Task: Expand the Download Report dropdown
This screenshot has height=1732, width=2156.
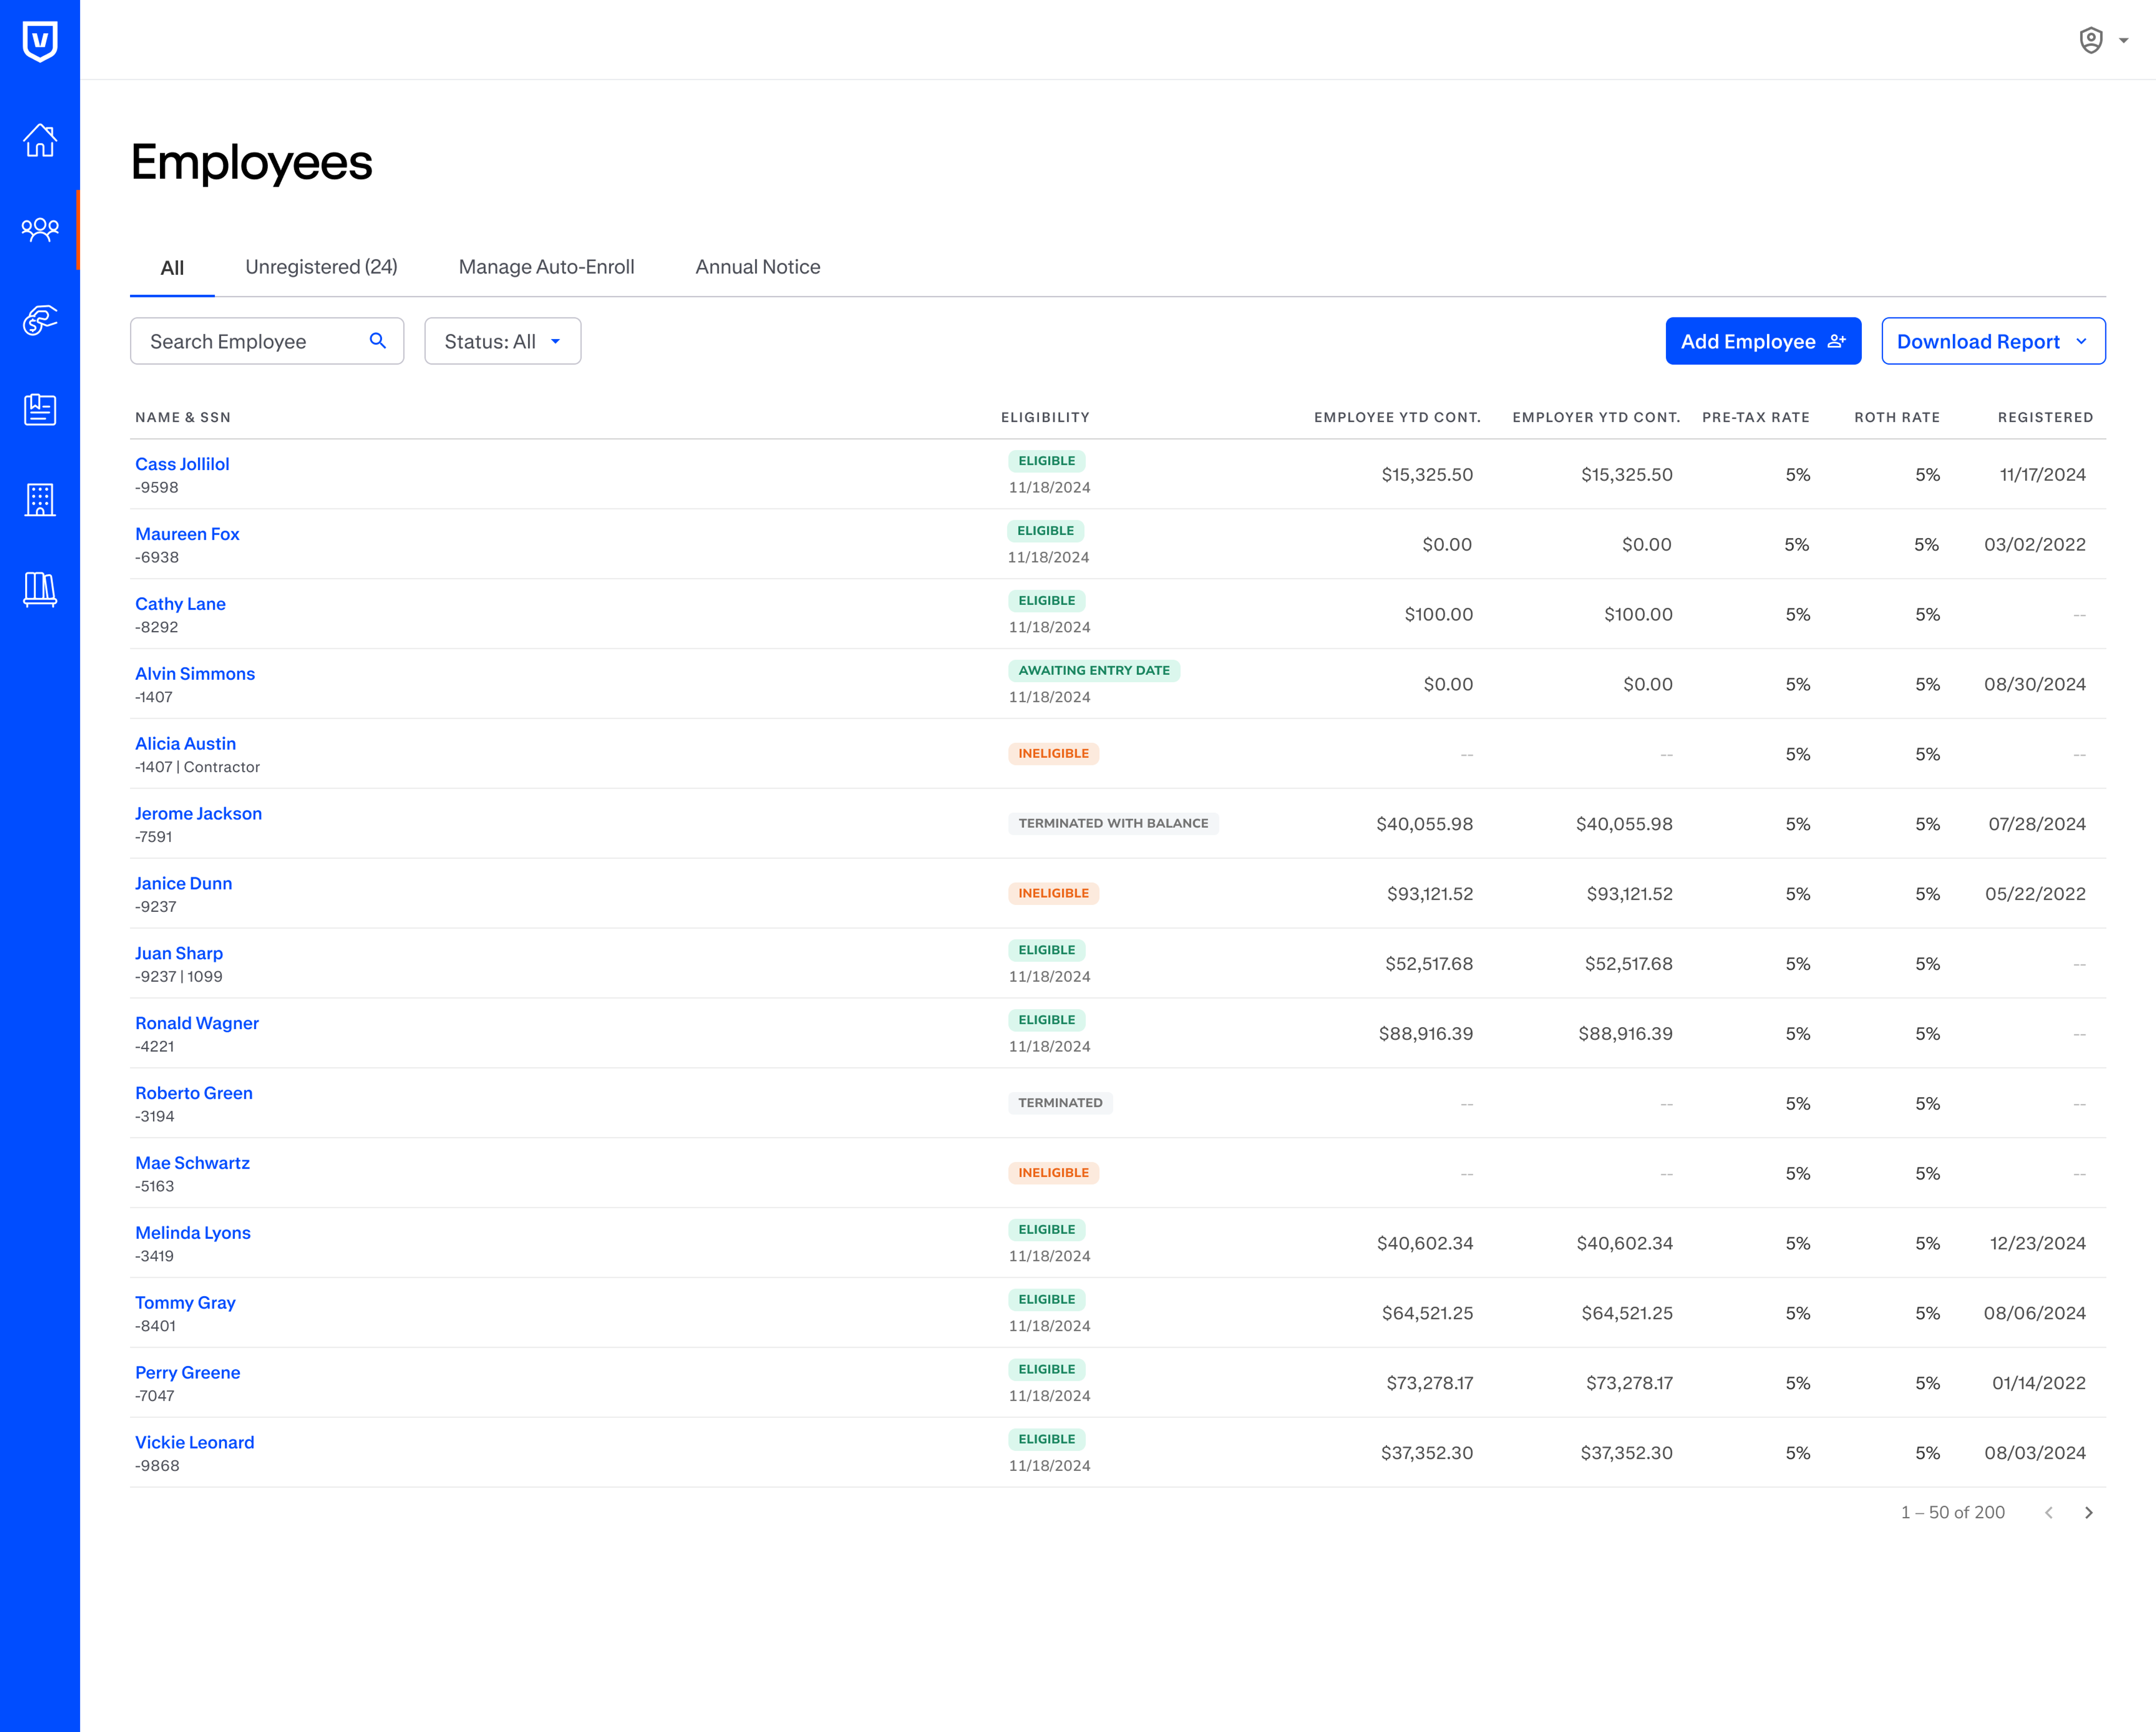Action: [x=1992, y=341]
